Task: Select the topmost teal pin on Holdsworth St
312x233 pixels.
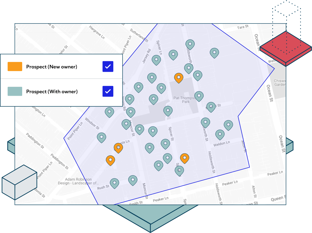Action: 190,45
